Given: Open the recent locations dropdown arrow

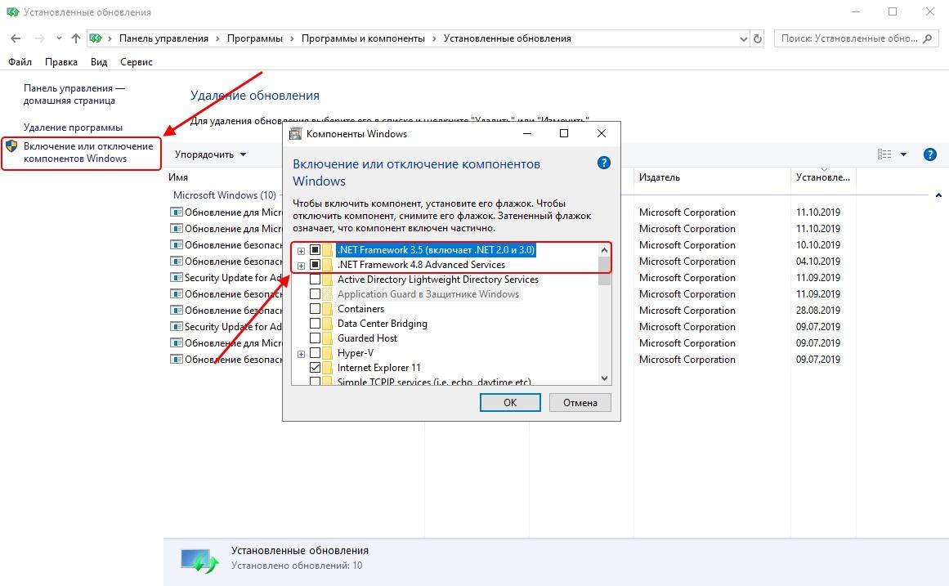Looking at the screenshot, I should [59, 38].
